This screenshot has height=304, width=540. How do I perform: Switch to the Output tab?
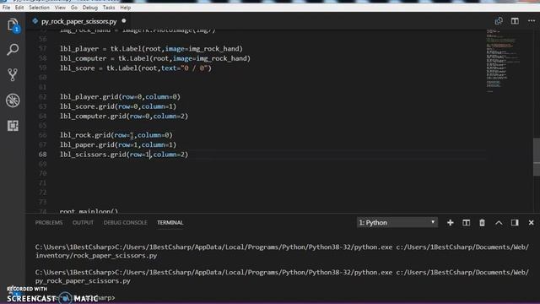83,223
